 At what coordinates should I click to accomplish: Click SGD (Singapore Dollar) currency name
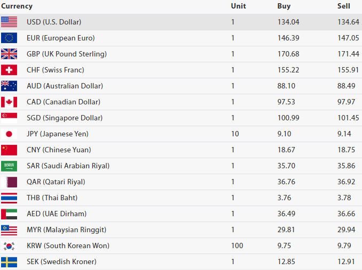(65, 118)
